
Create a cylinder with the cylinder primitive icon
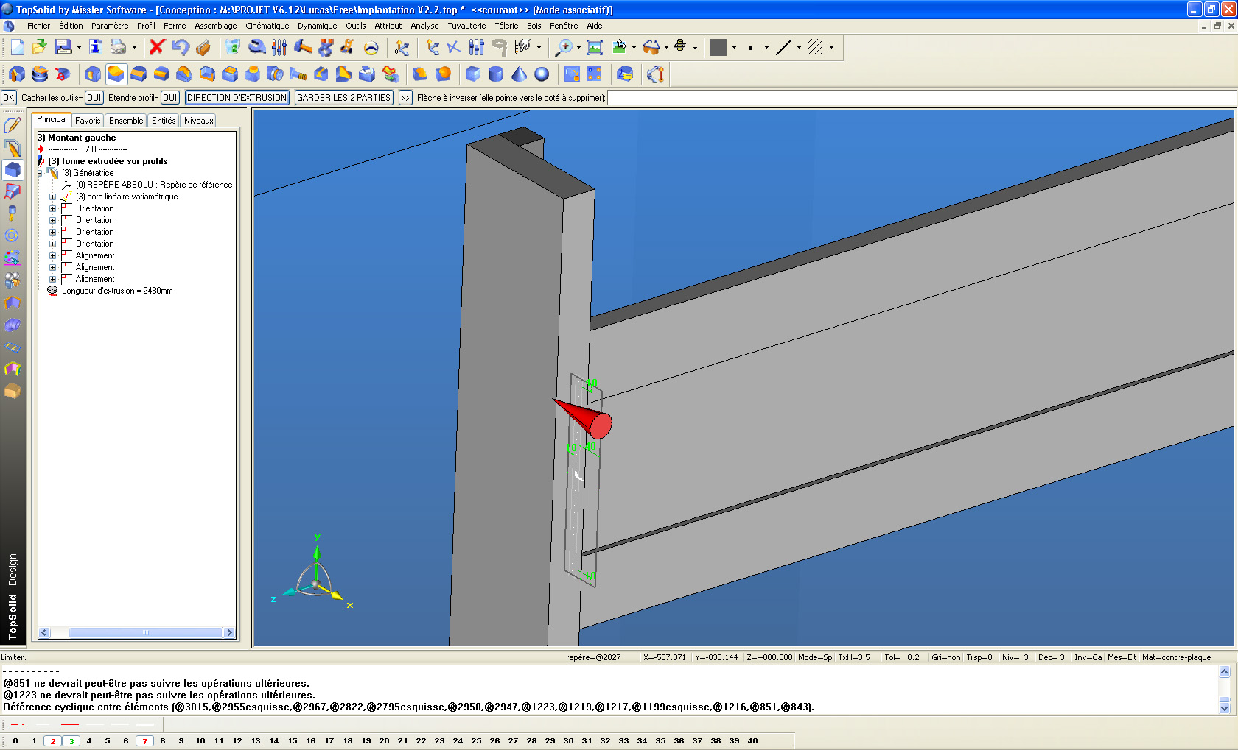click(496, 74)
